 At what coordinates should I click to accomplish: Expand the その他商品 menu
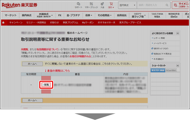104,15
